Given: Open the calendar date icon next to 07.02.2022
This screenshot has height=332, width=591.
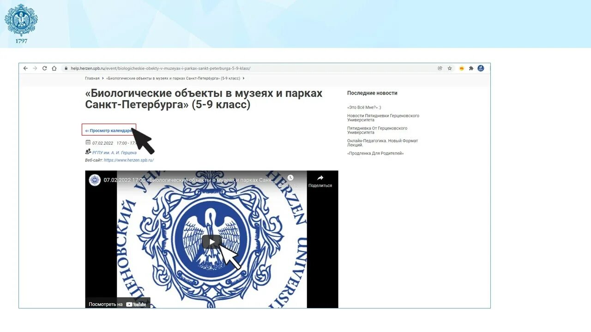Looking at the screenshot, I should pyautogui.click(x=87, y=142).
